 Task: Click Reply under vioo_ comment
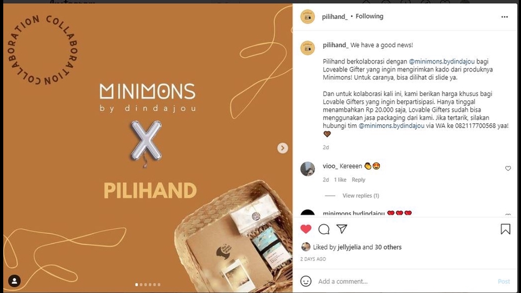point(358,180)
